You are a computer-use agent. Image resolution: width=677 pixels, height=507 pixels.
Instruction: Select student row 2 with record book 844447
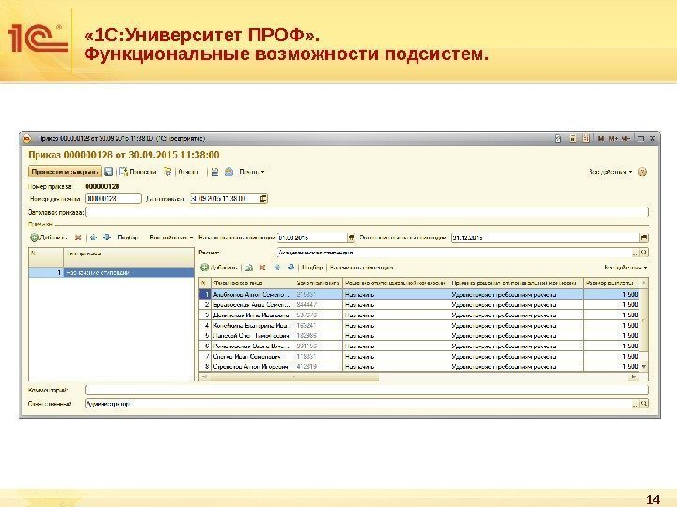tap(419, 304)
